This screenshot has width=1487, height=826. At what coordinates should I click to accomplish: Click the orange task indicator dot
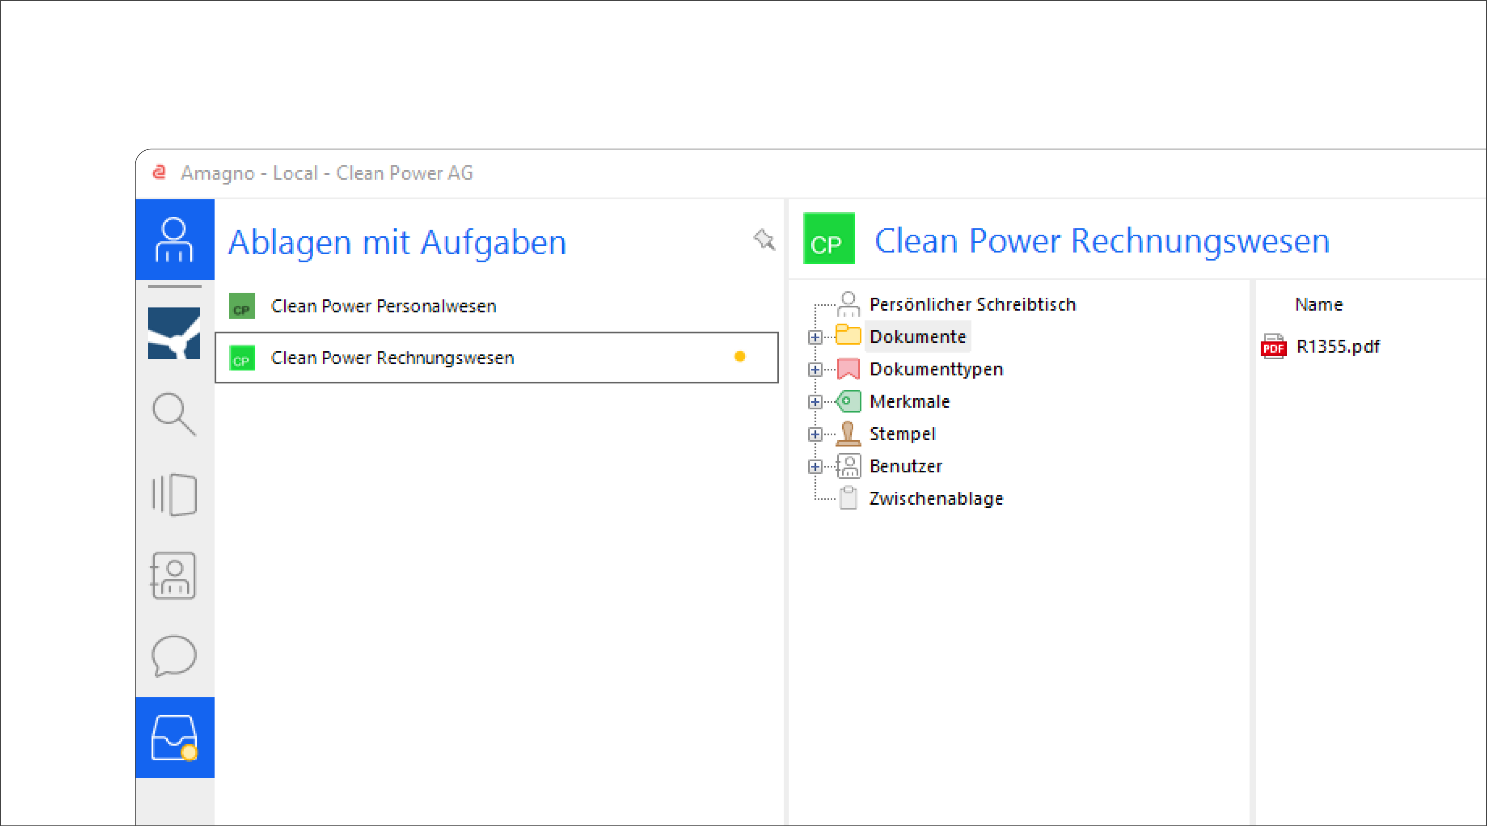[740, 357]
